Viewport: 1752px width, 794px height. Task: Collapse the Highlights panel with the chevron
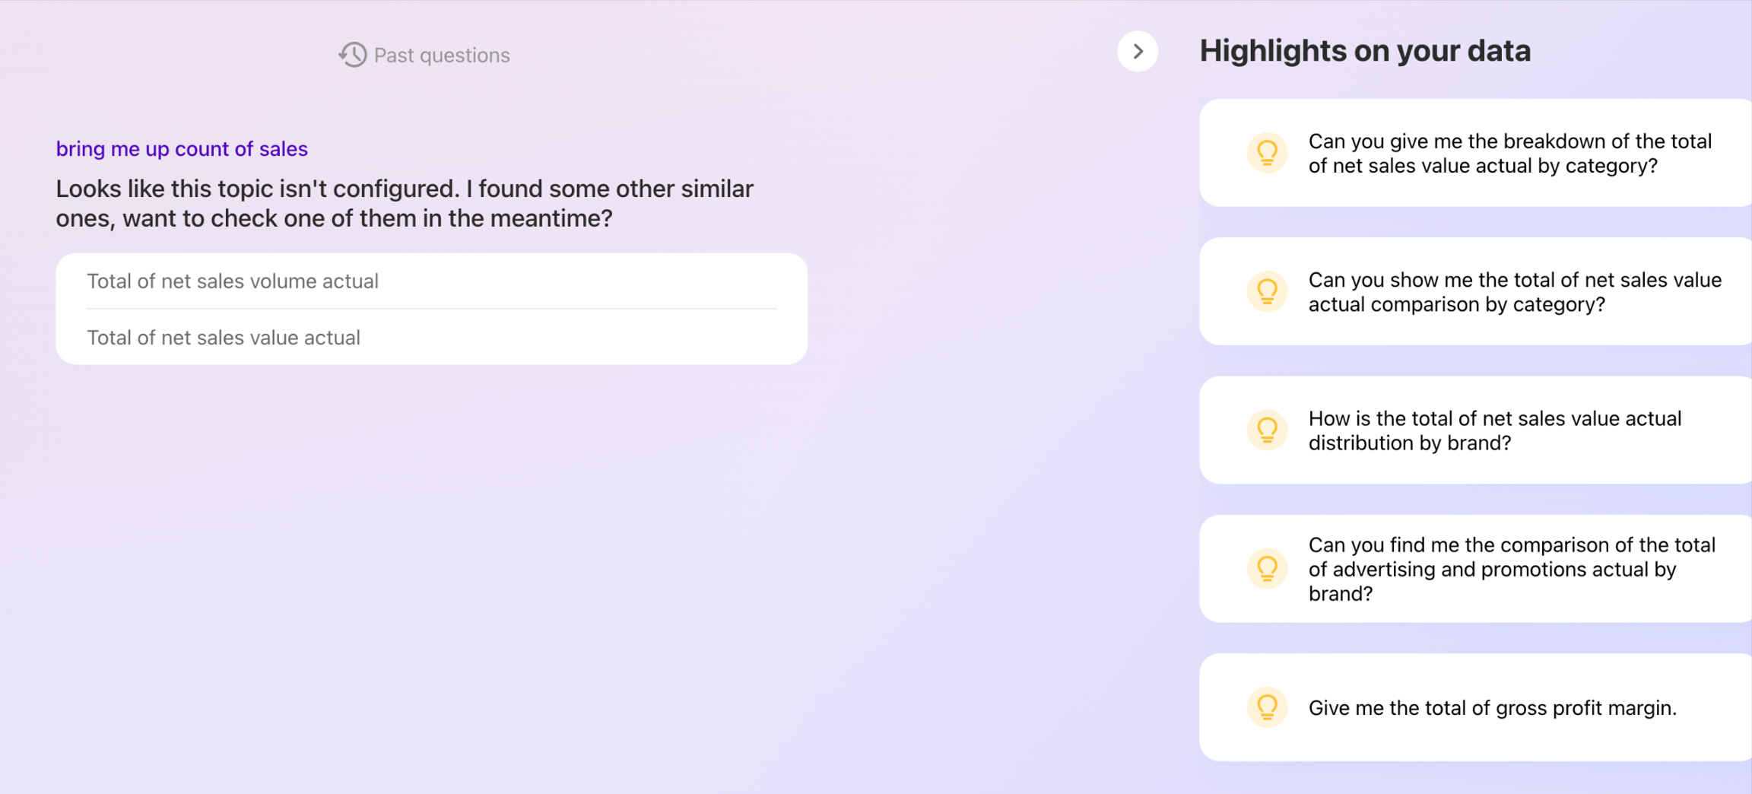(x=1137, y=52)
